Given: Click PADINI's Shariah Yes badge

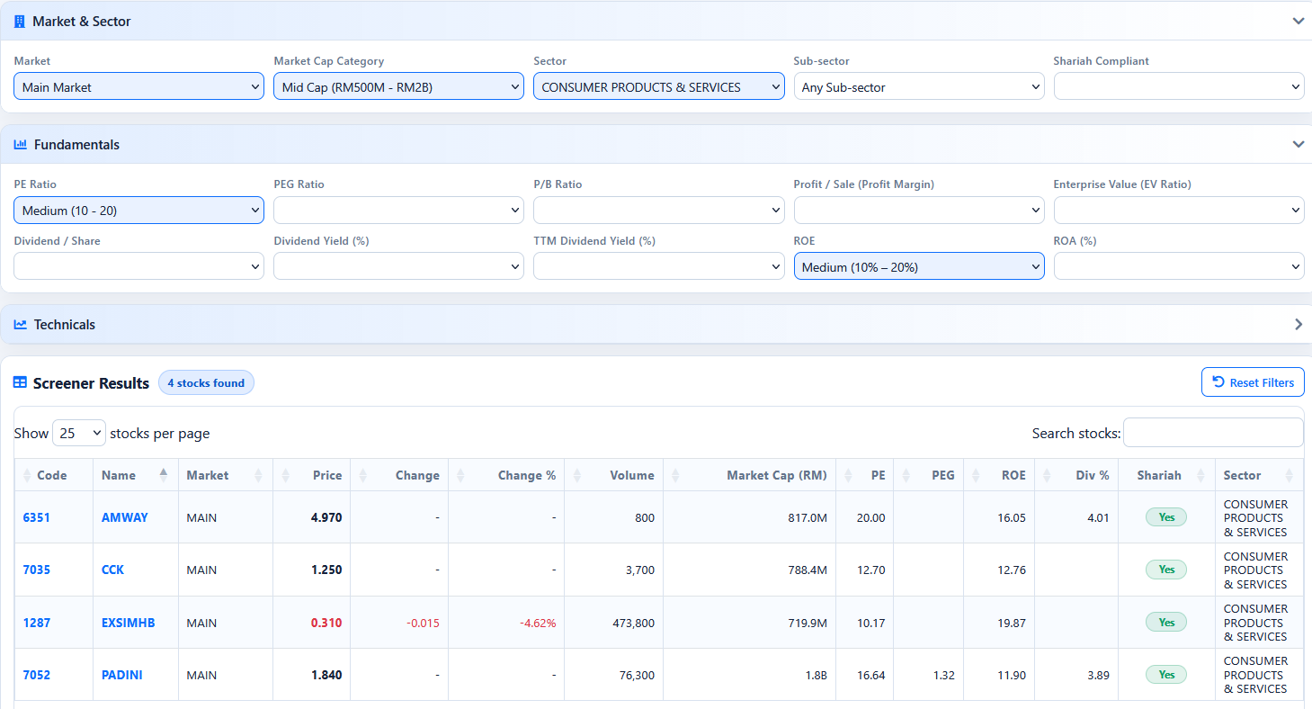Looking at the screenshot, I should click(x=1165, y=673).
